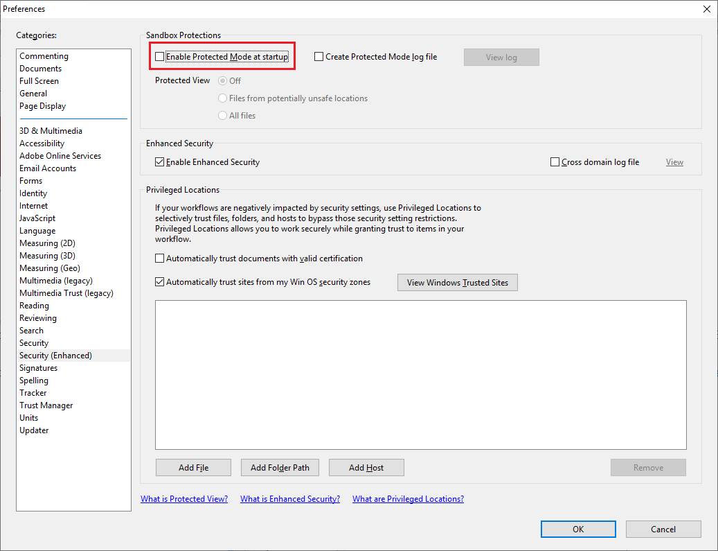This screenshot has width=718, height=551.
Task: Select Documents category
Action: pos(73,69)
